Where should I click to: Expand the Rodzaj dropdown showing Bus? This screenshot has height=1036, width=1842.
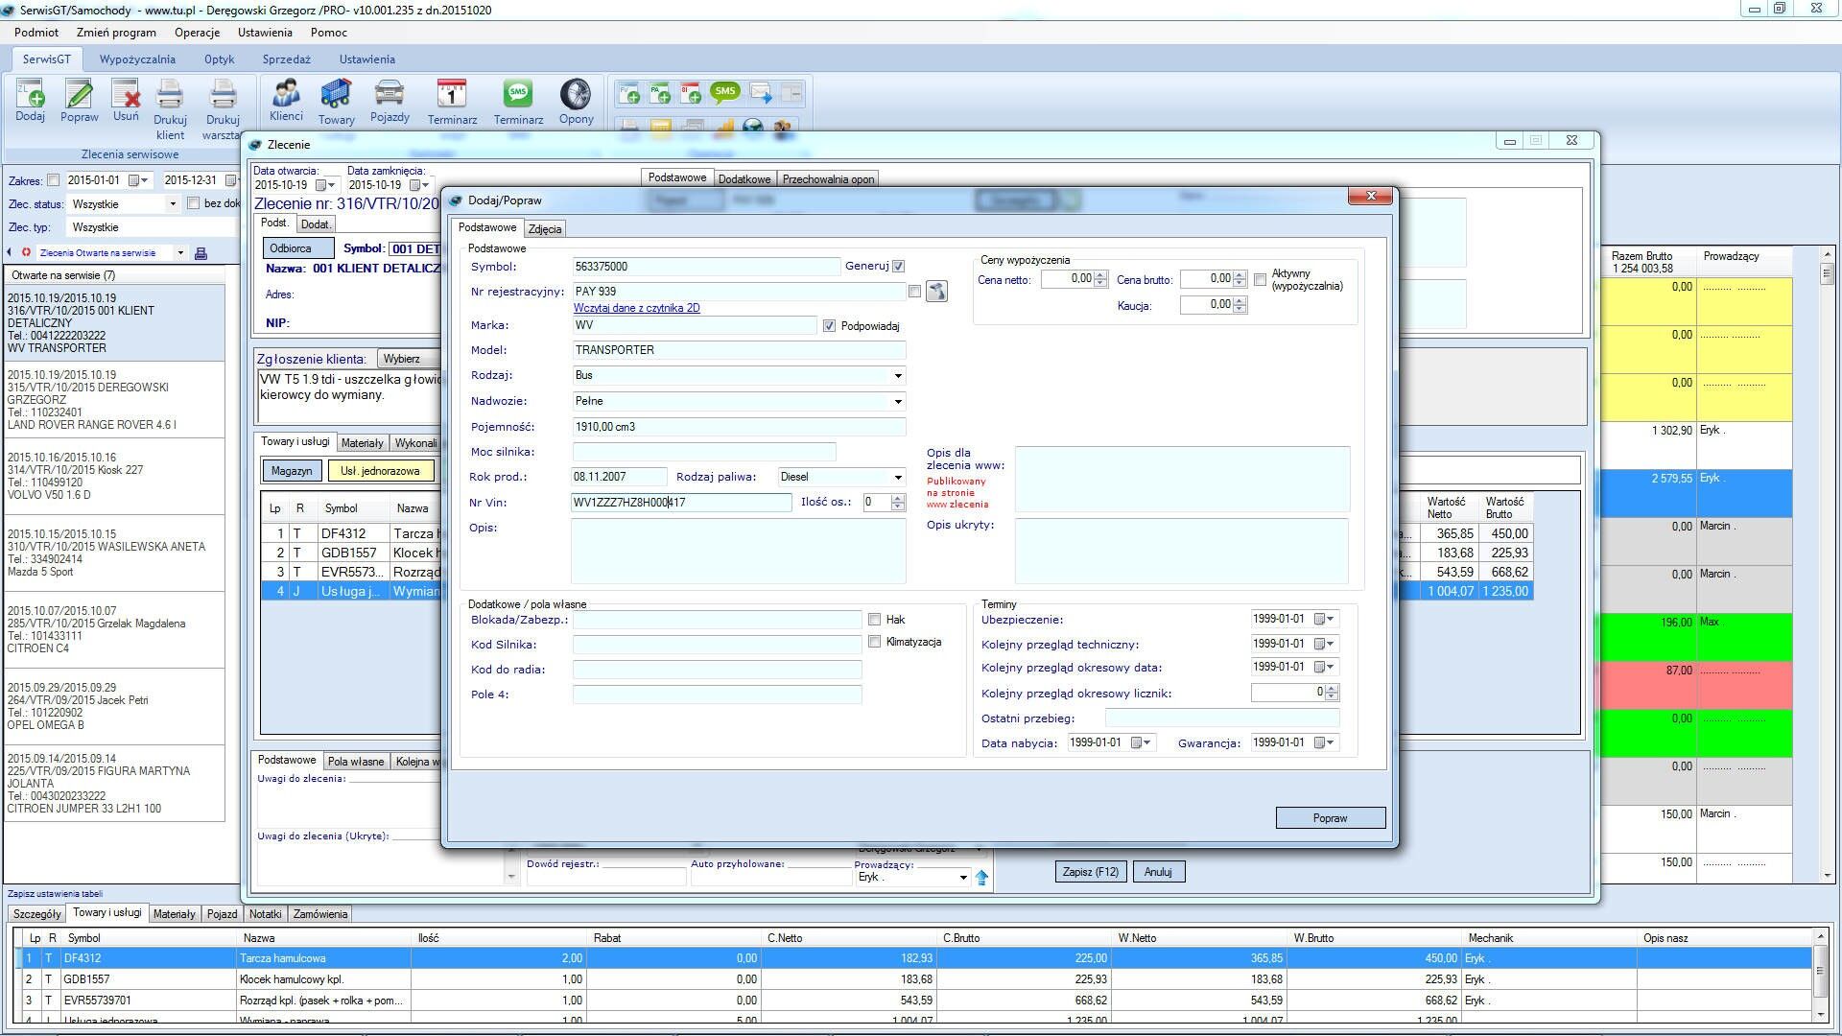[898, 376]
